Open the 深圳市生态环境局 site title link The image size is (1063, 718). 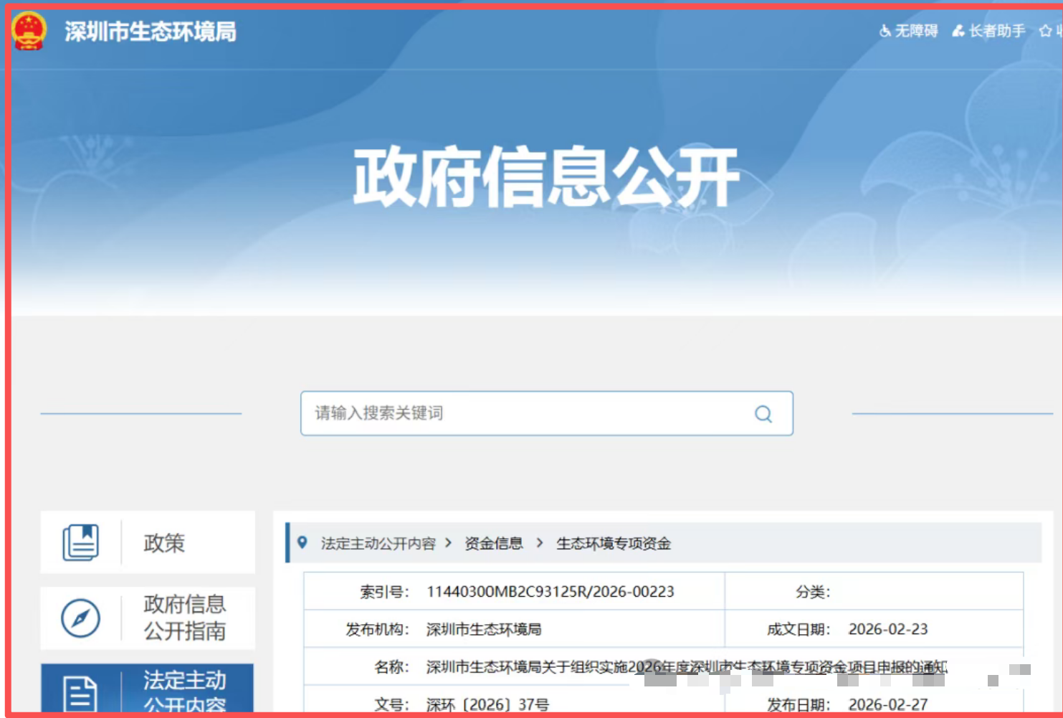click(x=151, y=32)
